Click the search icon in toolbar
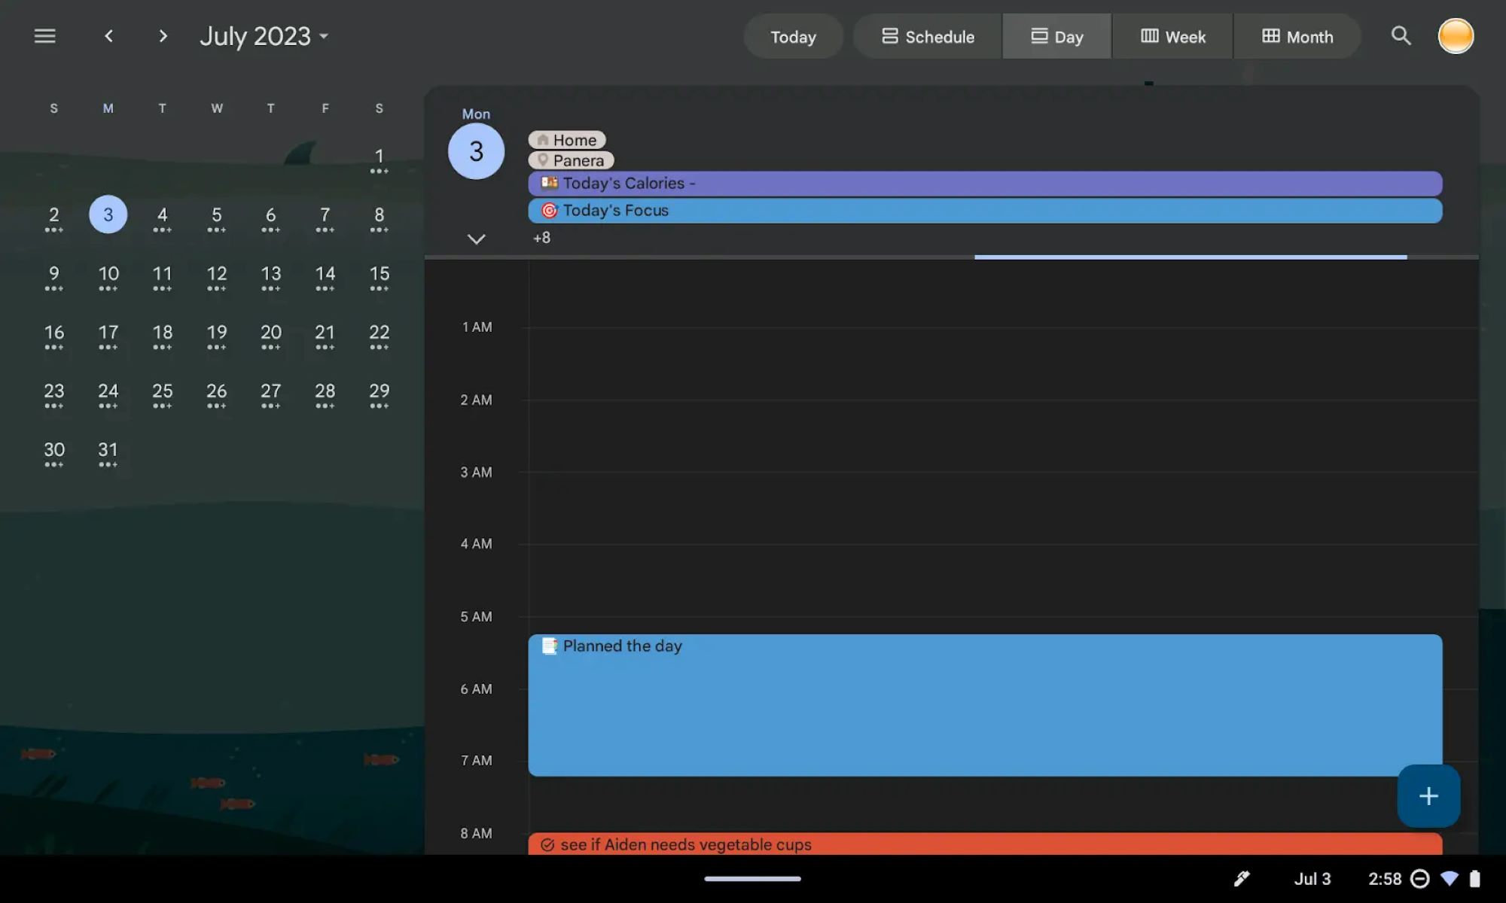The image size is (1506, 903). coord(1401,35)
